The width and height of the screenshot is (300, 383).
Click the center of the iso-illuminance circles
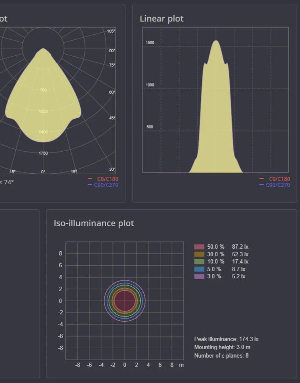(125, 301)
